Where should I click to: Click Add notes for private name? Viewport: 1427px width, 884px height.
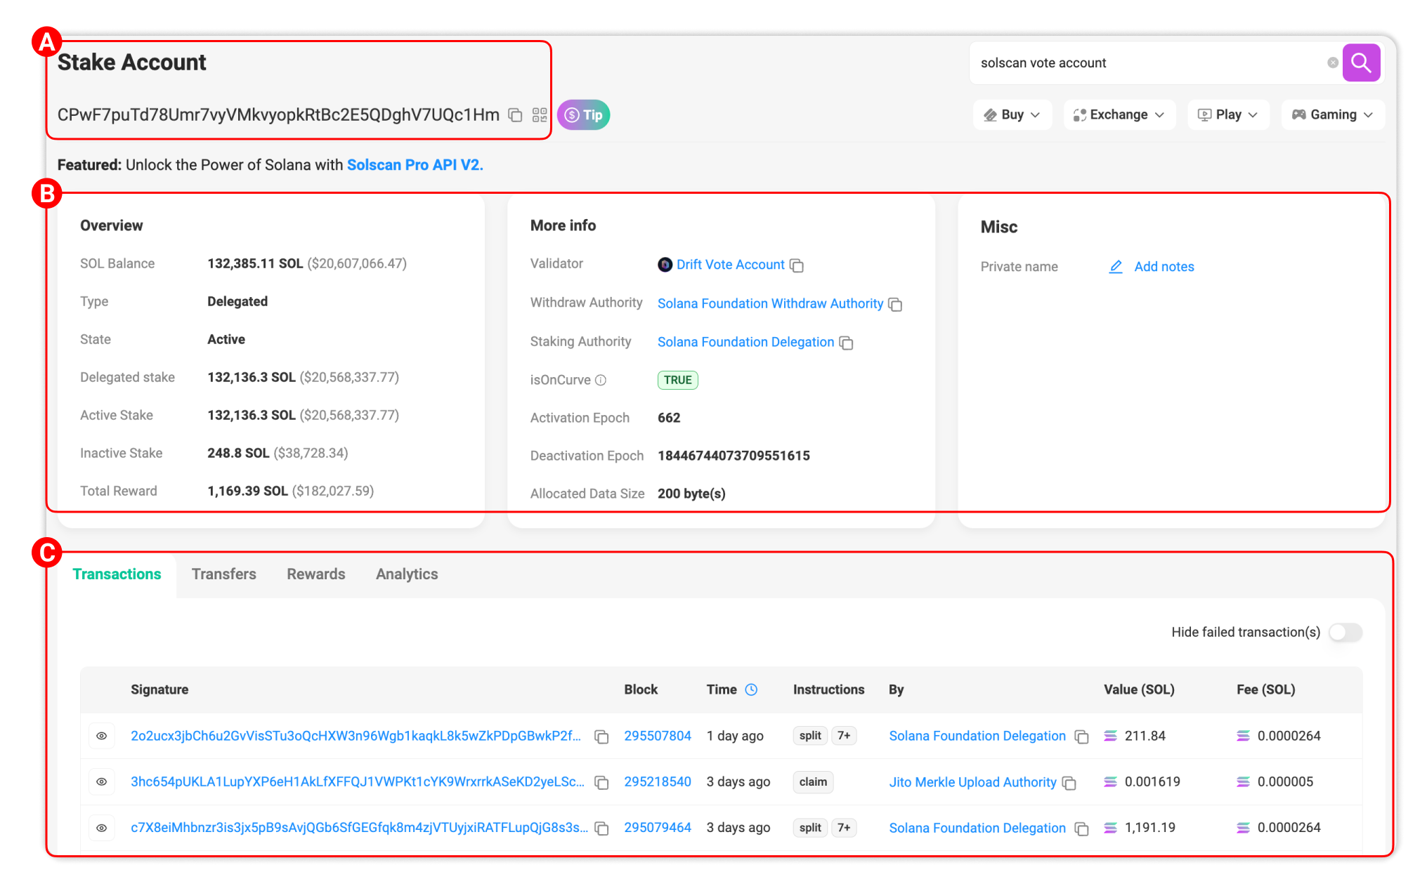coord(1164,267)
